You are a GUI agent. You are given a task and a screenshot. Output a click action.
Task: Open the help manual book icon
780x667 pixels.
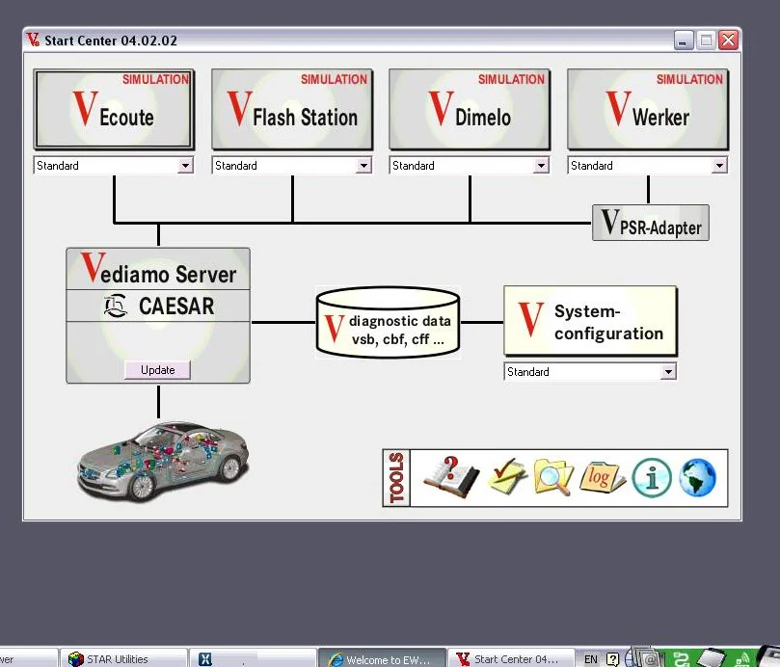point(451,478)
